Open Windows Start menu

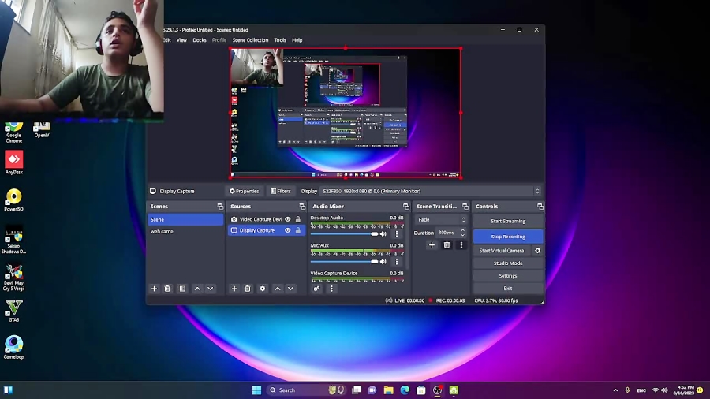click(256, 390)
